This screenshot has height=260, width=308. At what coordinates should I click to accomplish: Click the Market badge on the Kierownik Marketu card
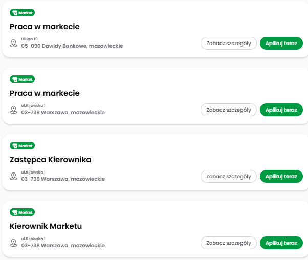[23, 212]
